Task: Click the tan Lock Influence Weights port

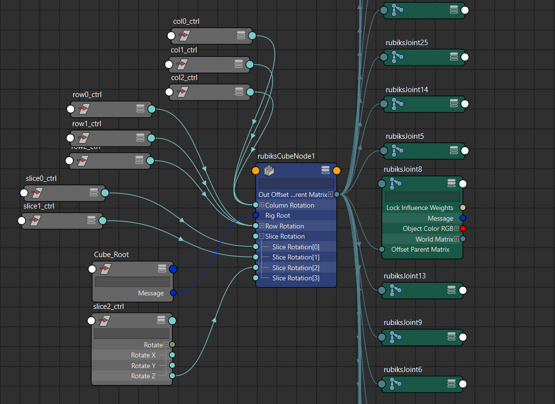Action: 462,208
